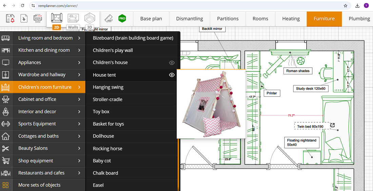Image resolution: width=373 pixels, height=191 pixels.
Task: Select Easel item
Action: click(x=132, y=185)
